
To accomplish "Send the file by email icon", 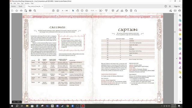I will click(175, 11).
